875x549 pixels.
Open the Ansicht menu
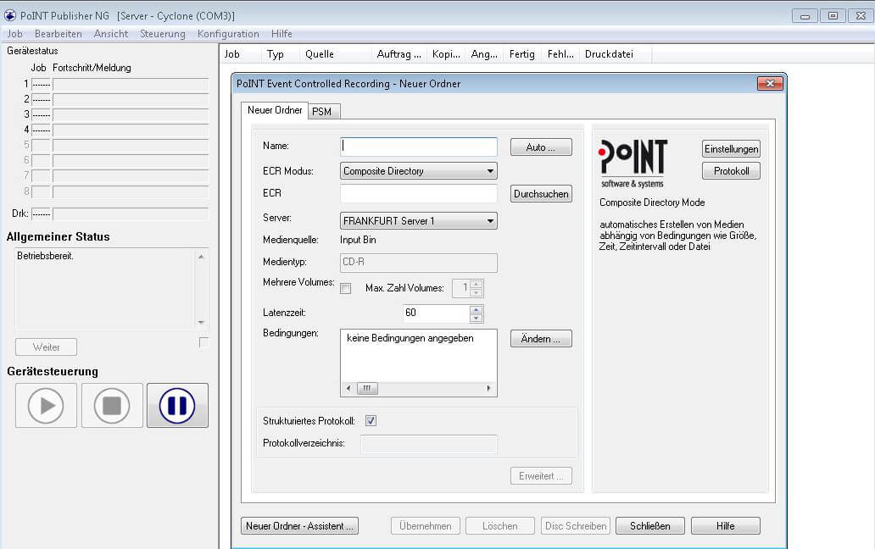pos(111,34)
